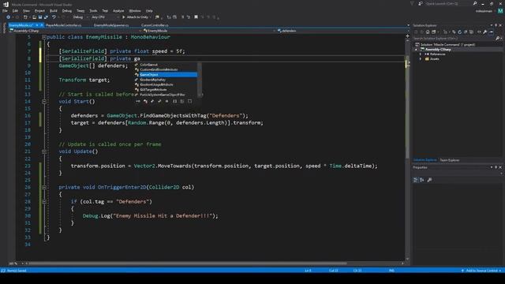This screenshot has width=505, height=284.
Task: Click the Attach to Unity button
Action: click(x=137, y=17)
